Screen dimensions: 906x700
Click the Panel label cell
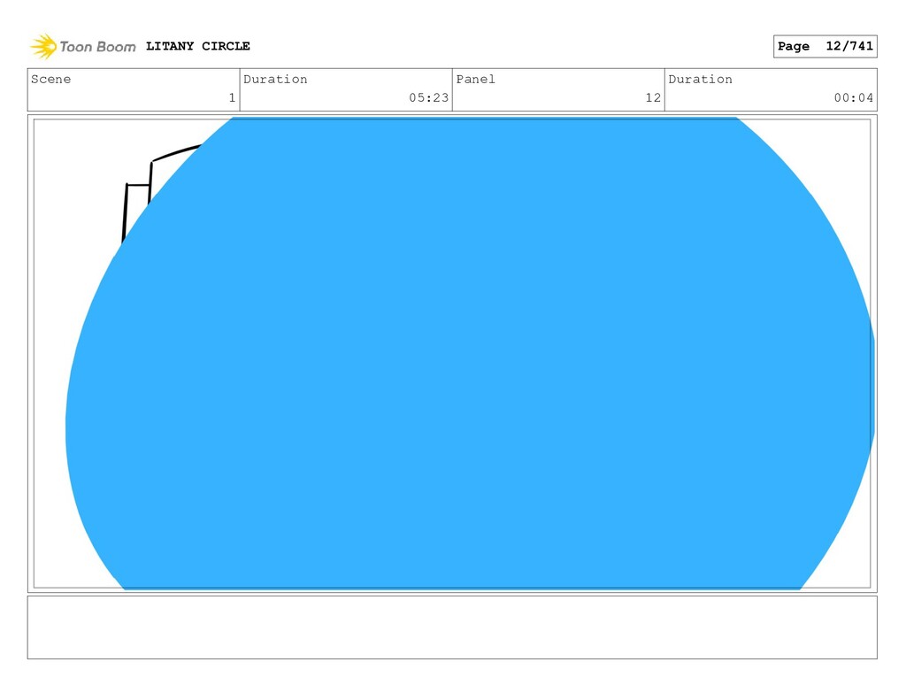pyautogui.click(x=558, y=89)
